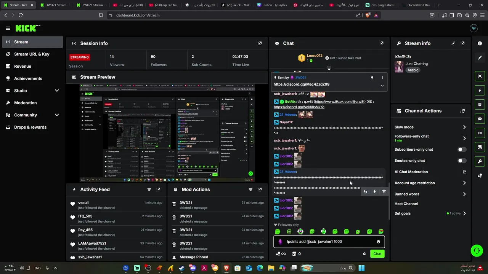Pop out the Chat panel
This screenshot has height=274, width=488.
click(381, 43)
